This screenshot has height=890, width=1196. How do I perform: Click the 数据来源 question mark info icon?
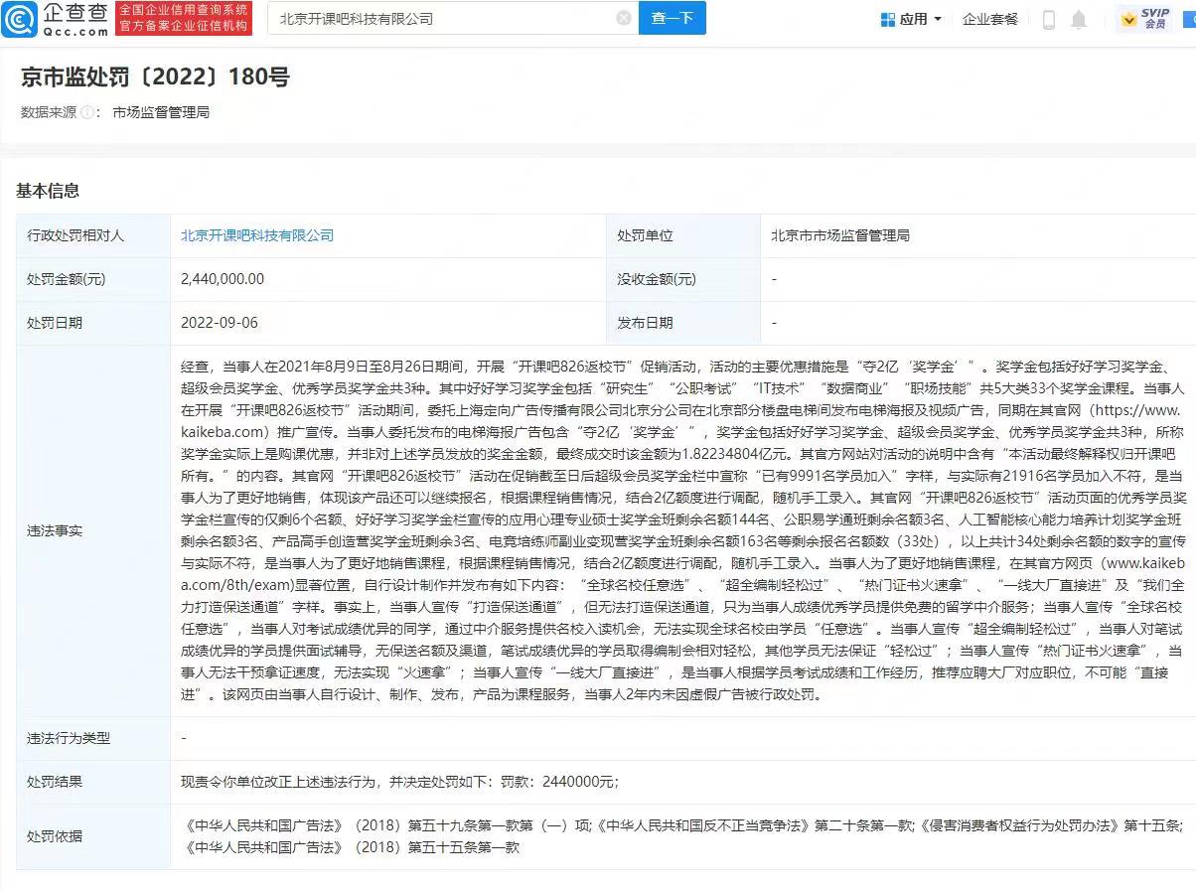click(x=87, y=113)
